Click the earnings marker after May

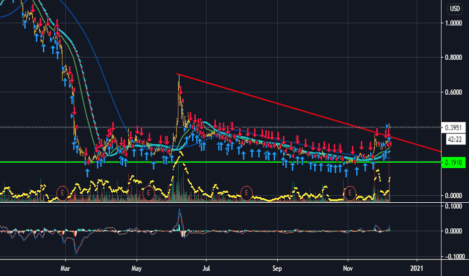pos(148,193)
